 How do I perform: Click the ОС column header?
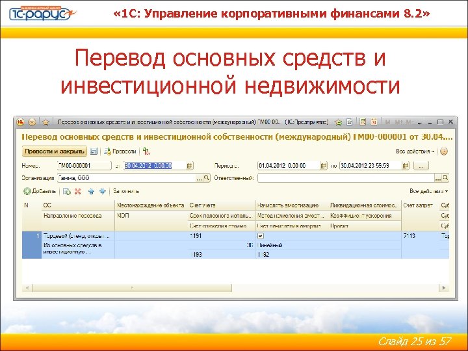pyautogui.click(x=78, y=205)
